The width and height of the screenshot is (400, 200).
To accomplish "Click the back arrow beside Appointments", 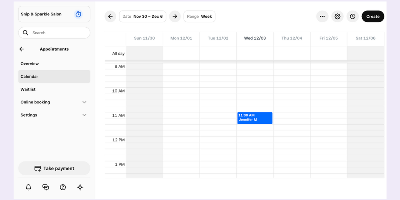I will (x=21, y=49).
